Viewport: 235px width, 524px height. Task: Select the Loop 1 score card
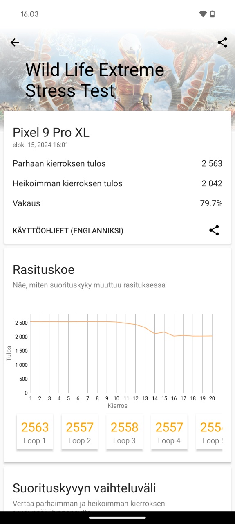(x=35, y=432)
